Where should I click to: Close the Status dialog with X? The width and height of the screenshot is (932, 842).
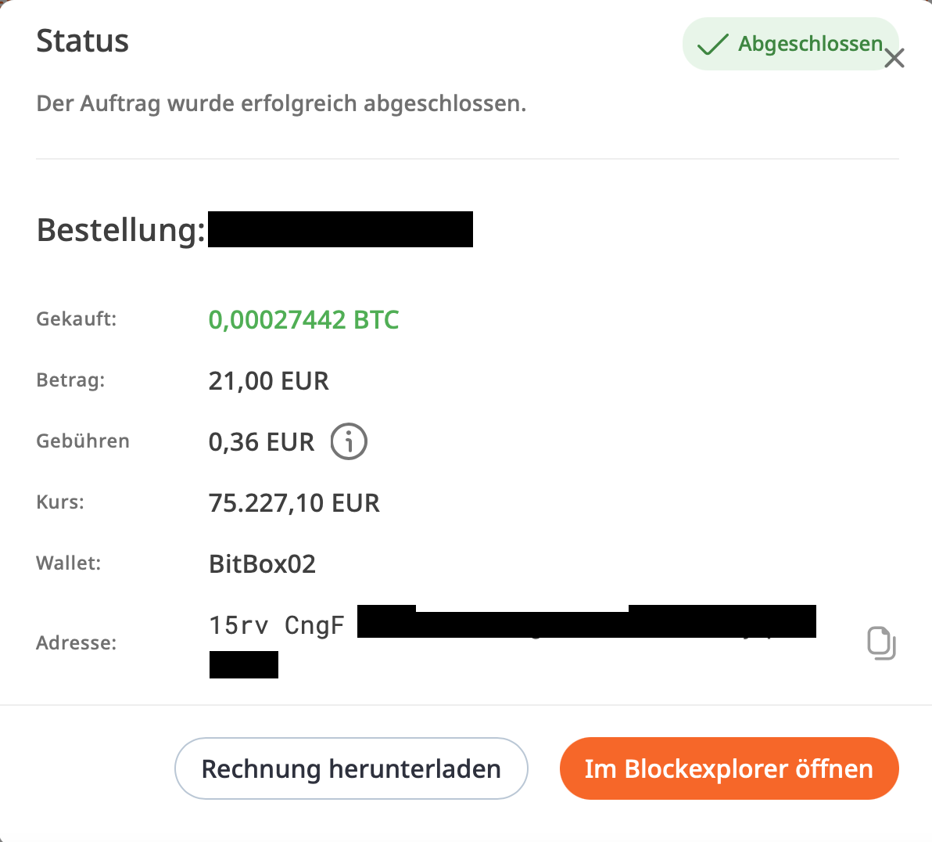(x=894, y=58)
